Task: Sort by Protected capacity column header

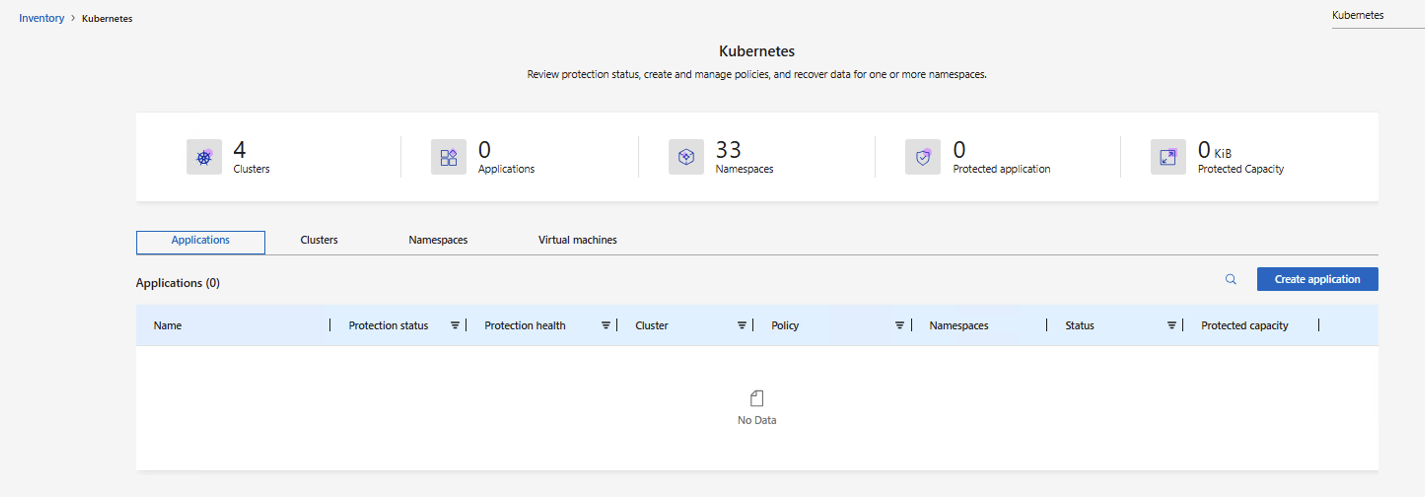Action: click(1245, 325)
